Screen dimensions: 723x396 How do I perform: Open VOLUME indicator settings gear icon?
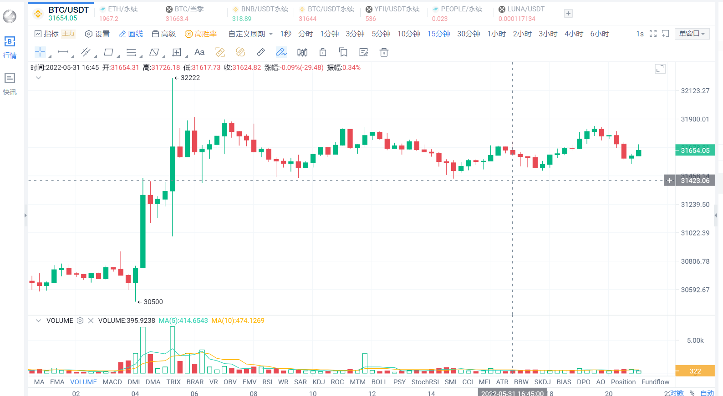coord(80,321)
